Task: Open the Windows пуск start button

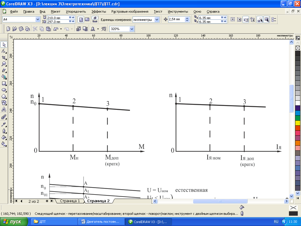Action: pos(14,222)
